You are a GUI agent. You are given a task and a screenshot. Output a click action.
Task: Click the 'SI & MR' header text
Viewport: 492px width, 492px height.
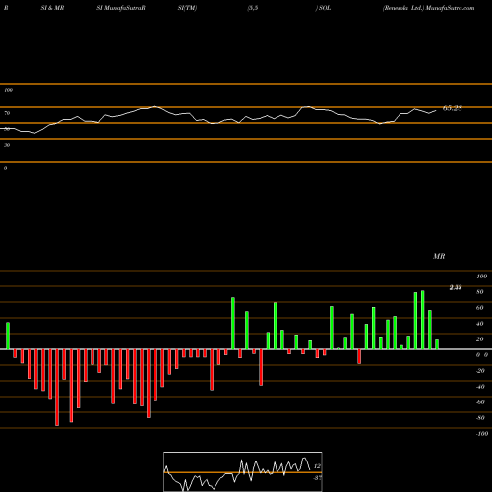pyautogui.click(x=52, y=8)
